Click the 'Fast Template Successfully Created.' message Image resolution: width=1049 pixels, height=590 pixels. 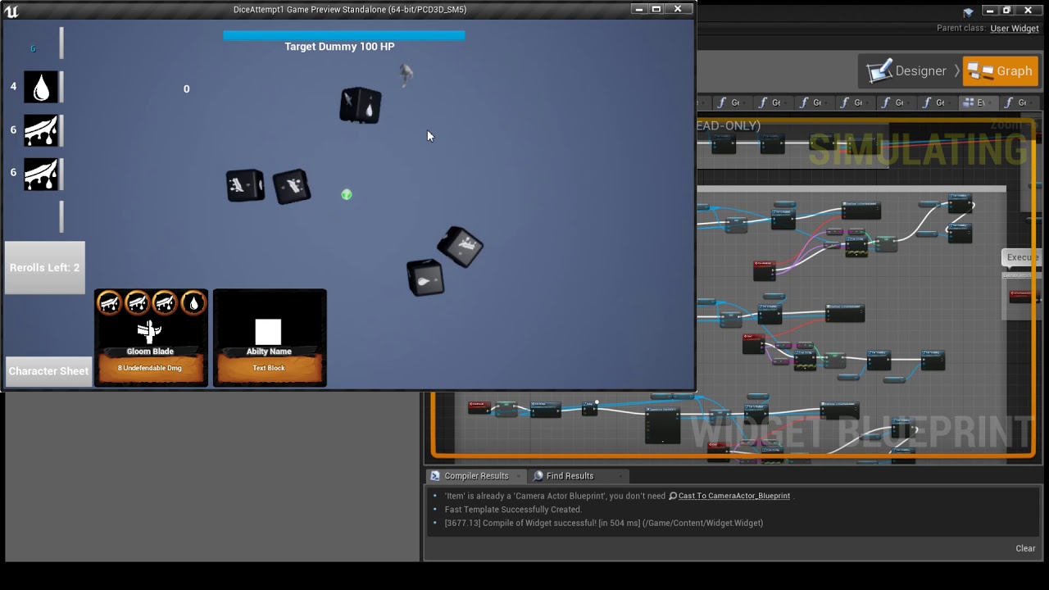point(513,510)
